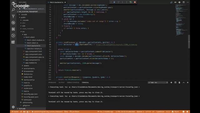Restart debugging with green restart icon
Viewport: 200px width, 113px height.
pyautogui.click(x=131, y=2)
